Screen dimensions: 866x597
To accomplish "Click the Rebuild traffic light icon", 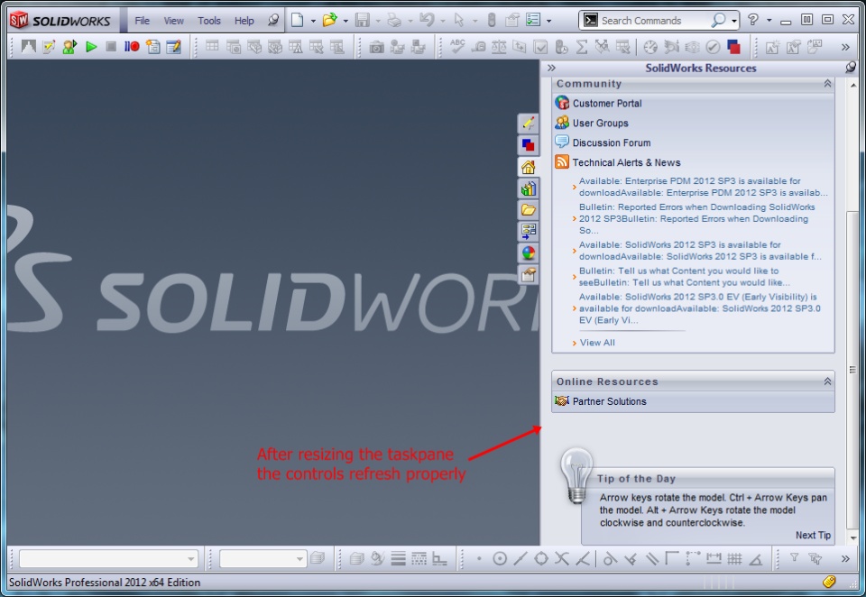I will coord(492,21).
